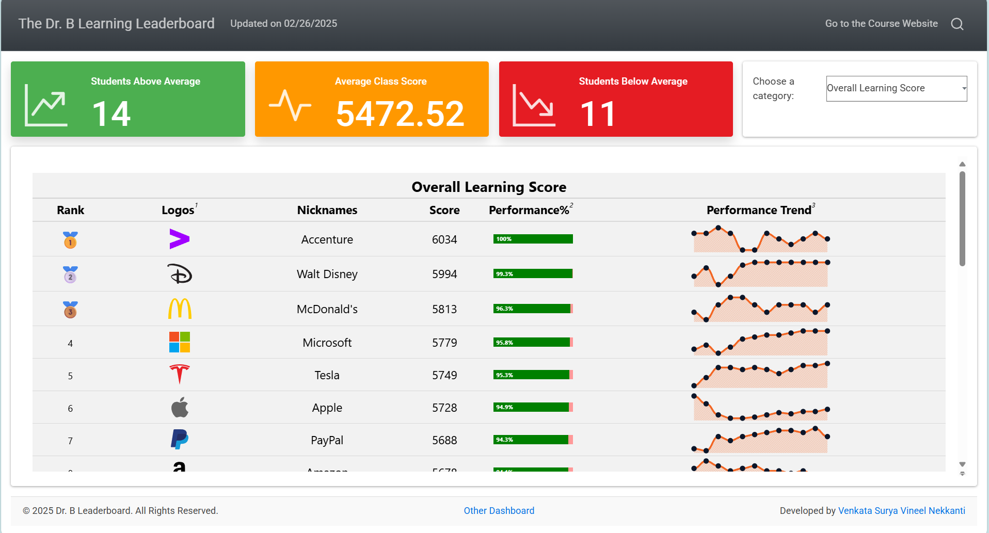The height and width of the screenshot is (533, 989).
Task: Click the Rank column header
Action: [x=70, y=210]
